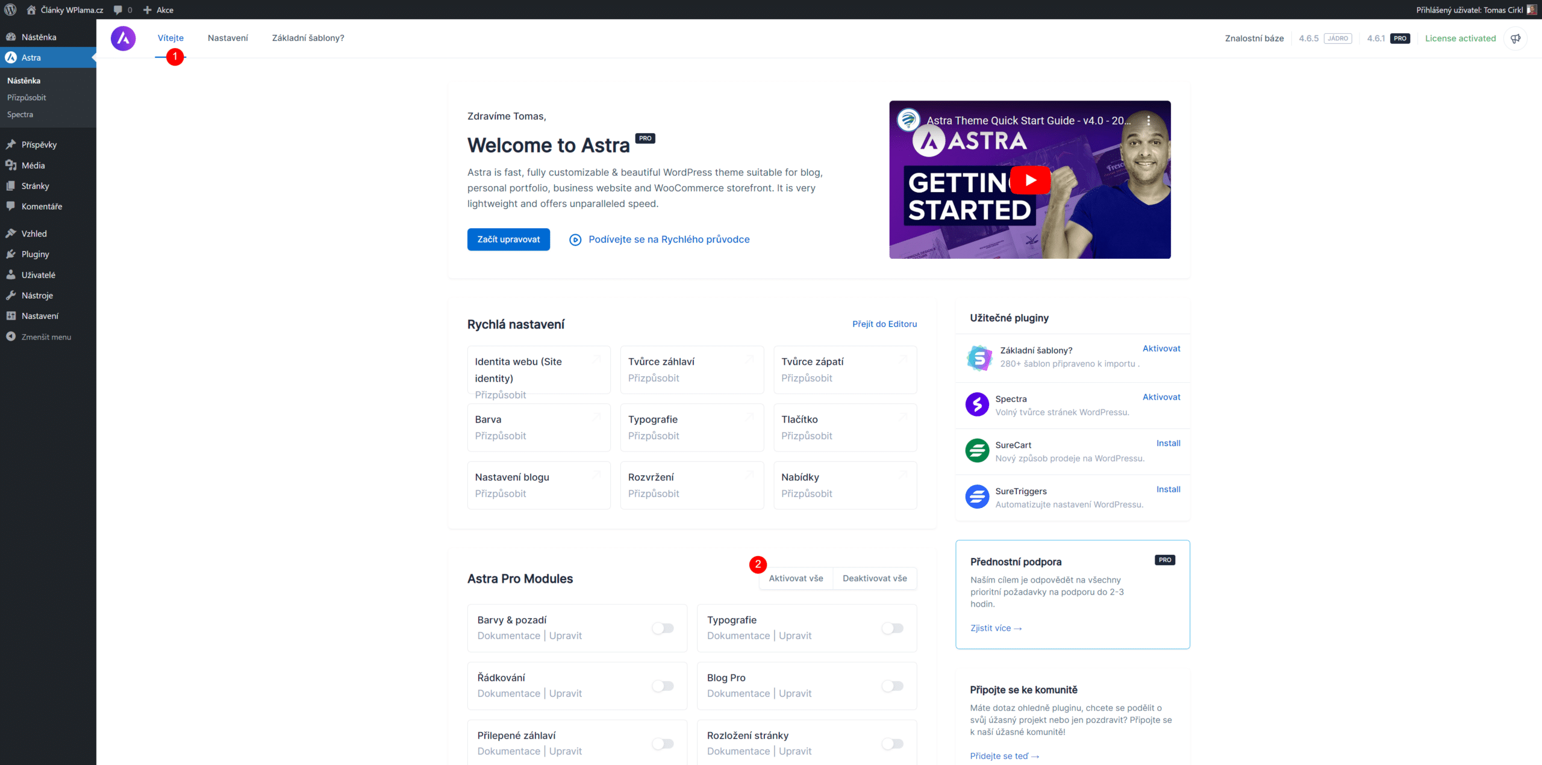Screen dimensions: 1542x765
Task: Install the SureCart plugin
Action: [x=1168, y=443]
